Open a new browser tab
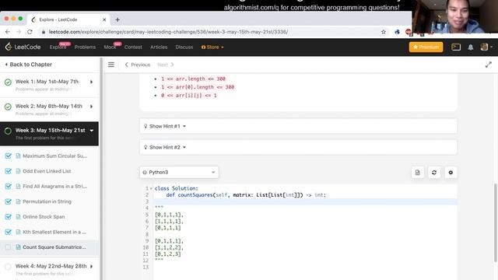The width and height of the screenshot is (498, 280). 117,19
